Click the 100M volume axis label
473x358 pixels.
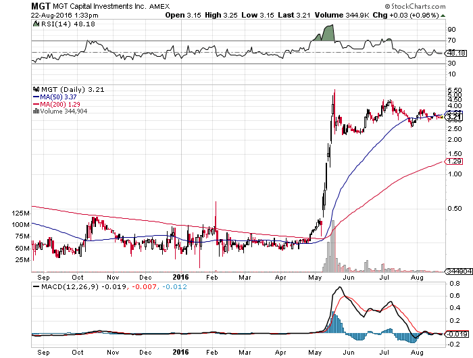20,225
